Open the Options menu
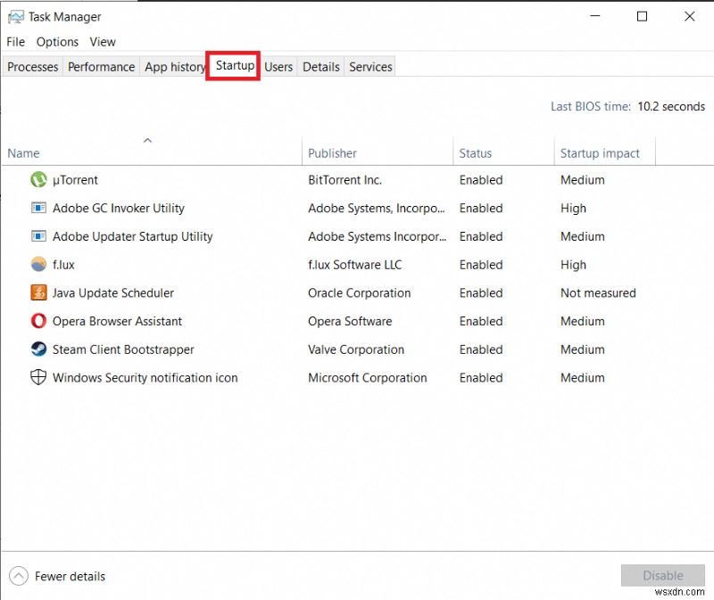Viewport: 714px width, 600px height. (57, 41)
